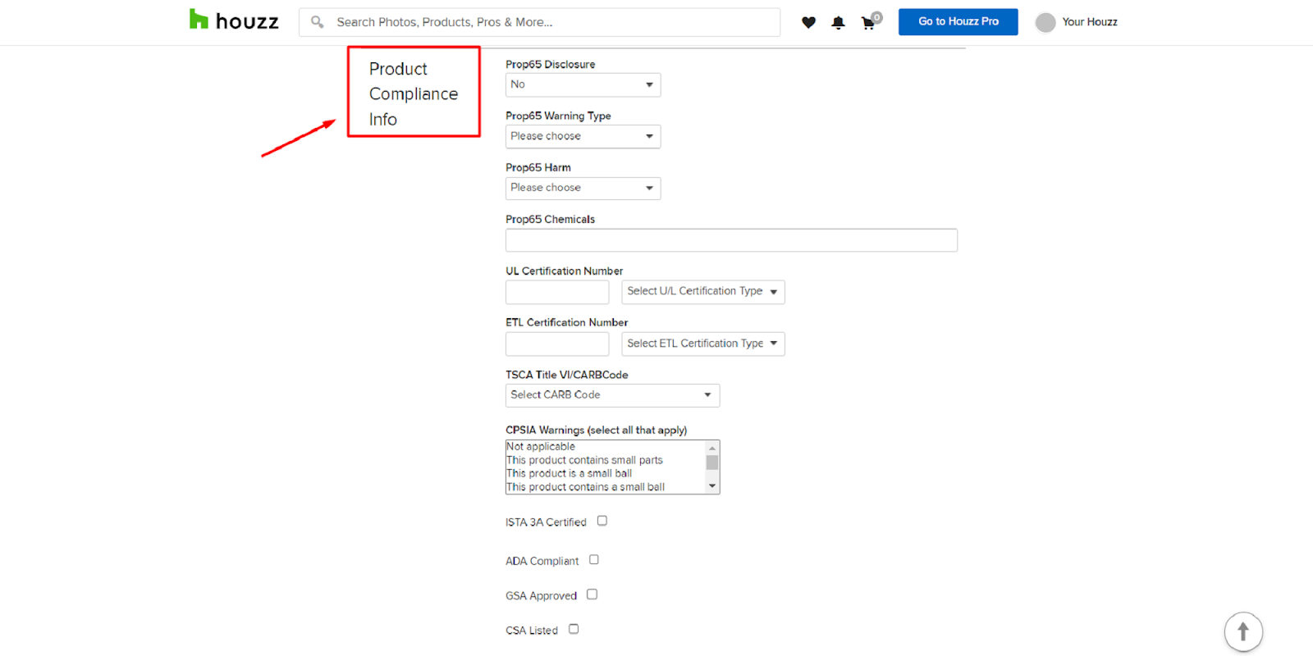
Task: Open the notifications bell icon
Action: 838,23
